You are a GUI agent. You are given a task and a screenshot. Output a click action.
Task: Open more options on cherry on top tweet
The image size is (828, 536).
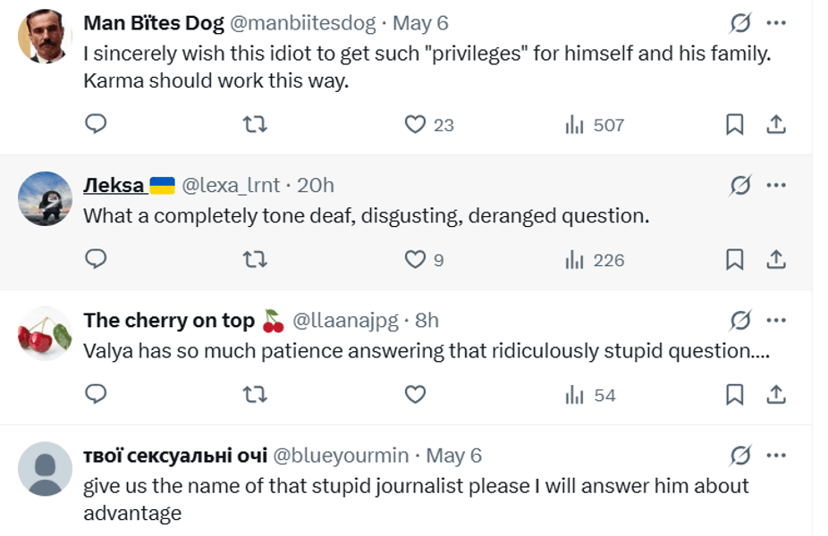click(776, 320)
